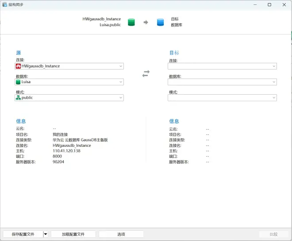292x241 pixels.
Task: Click the connection name value HWgaussdb_Instance in info
Action: coord(72,145)
